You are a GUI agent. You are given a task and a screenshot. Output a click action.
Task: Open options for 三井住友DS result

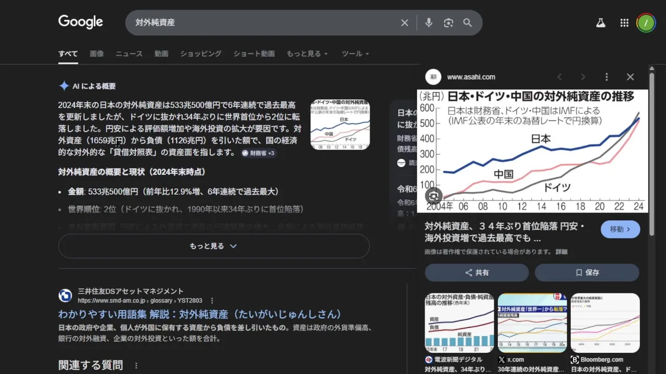pos(212,301)
